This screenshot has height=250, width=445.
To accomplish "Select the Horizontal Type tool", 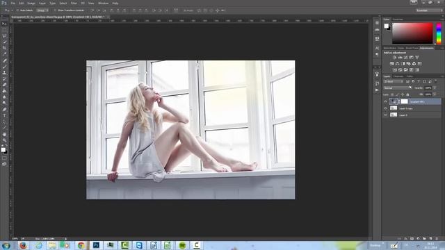I will (4, 116).
